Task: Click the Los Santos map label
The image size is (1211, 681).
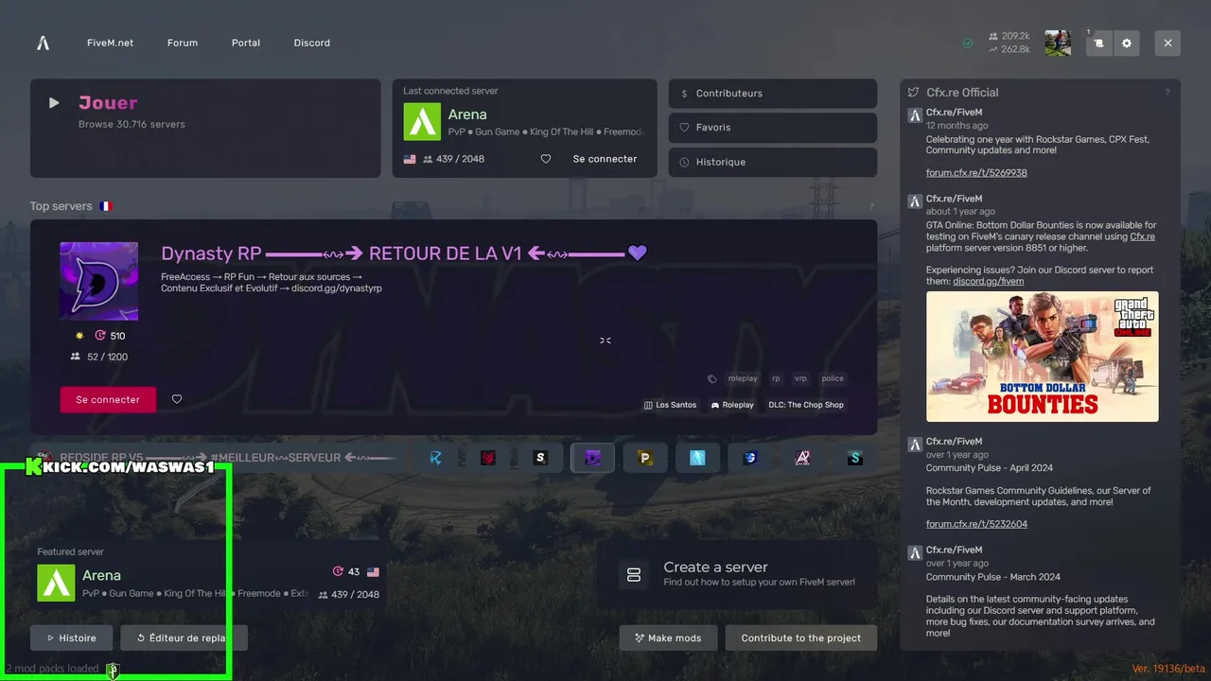Action: (x=670, y=405)
